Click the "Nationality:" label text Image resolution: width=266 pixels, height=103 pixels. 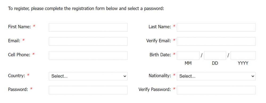[160, 76]
